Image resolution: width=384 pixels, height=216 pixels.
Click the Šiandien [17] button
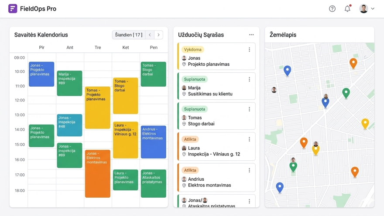click(x=128, y=35)
